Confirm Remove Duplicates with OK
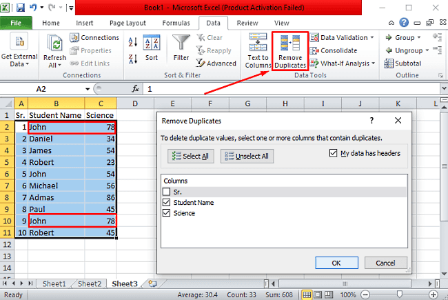Image resolution: width=448 pixels, height=300 pixels. (336, 263)
